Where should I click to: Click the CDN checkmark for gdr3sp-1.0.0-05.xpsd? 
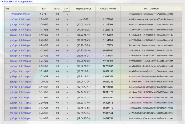pos(67,40)
